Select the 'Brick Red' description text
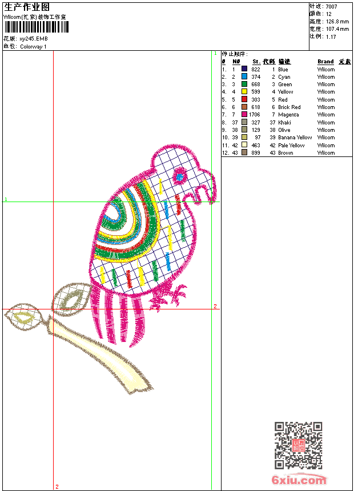The width and height of the screenshot is (354, 491). [289, 107]
